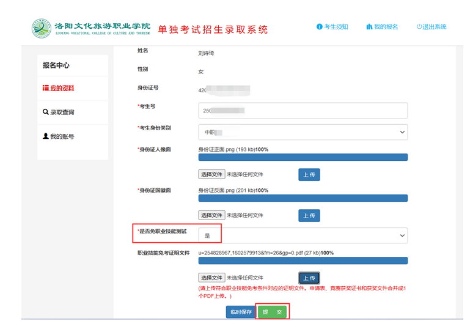Viewport: 470px width, 321px height.
Task: Click the 我的资料 list icon
Action: point(46,88)
